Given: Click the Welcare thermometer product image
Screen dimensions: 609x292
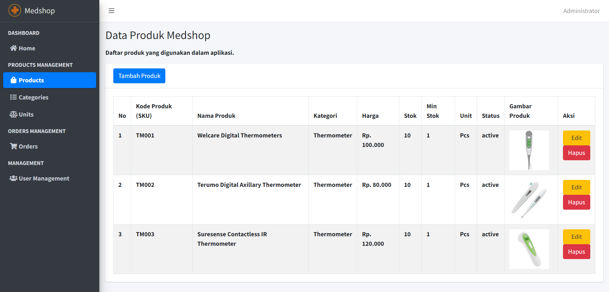Looking at the screenshot, I should click(529, 150).
